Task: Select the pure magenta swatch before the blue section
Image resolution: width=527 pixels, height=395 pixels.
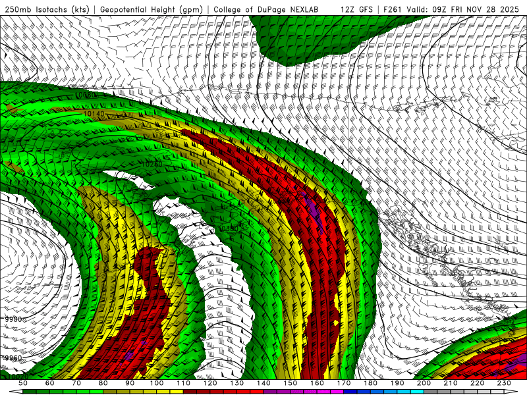Action: tap(337, 391)
